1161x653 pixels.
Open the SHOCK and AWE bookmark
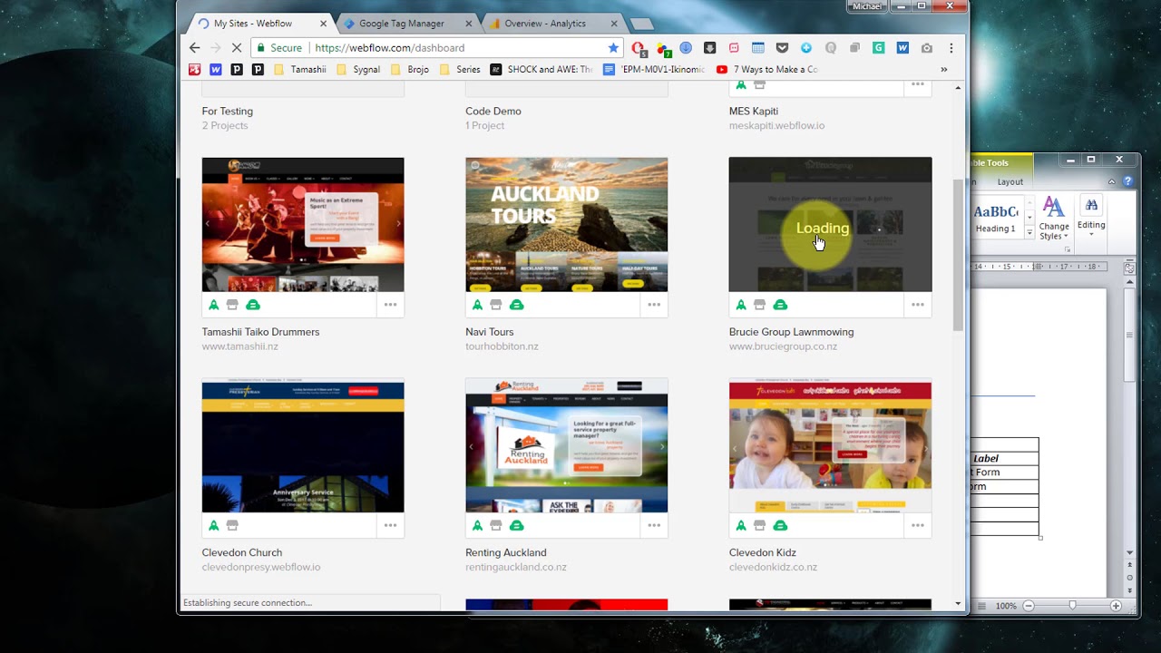pos(541,69)
